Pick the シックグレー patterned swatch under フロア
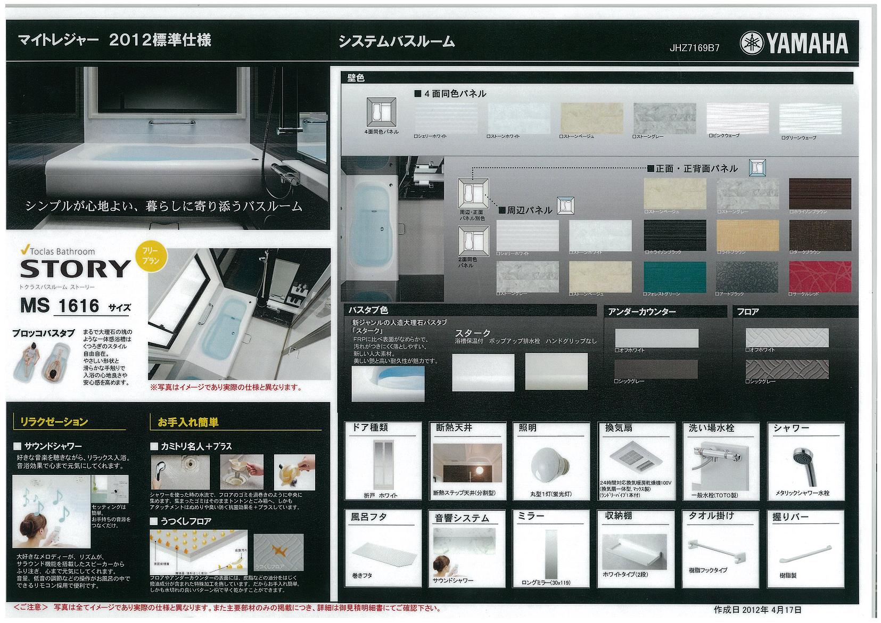 click(787, 369)
